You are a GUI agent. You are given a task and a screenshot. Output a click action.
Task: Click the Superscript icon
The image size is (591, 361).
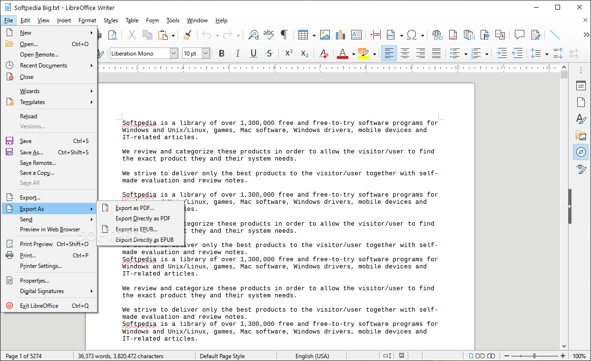tap(289, 54)
